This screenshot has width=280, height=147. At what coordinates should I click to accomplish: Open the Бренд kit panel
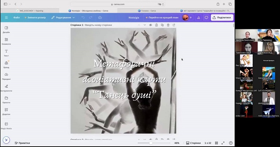click(x=6, y=64)
